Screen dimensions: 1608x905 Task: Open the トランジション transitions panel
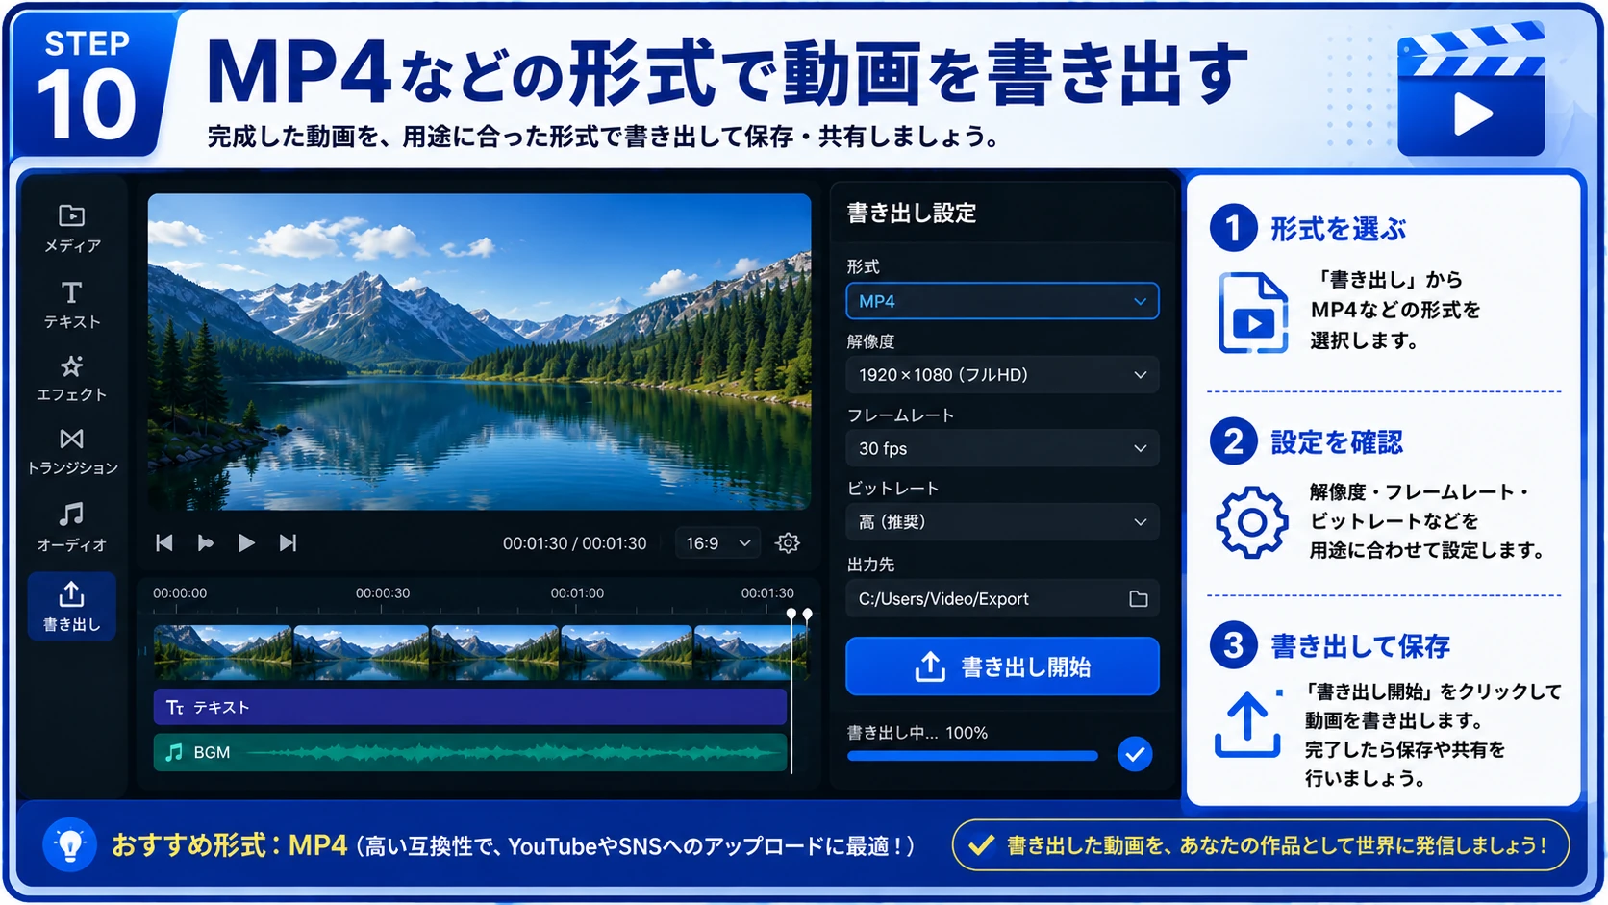pyautogui.click(x=72, y=452)
